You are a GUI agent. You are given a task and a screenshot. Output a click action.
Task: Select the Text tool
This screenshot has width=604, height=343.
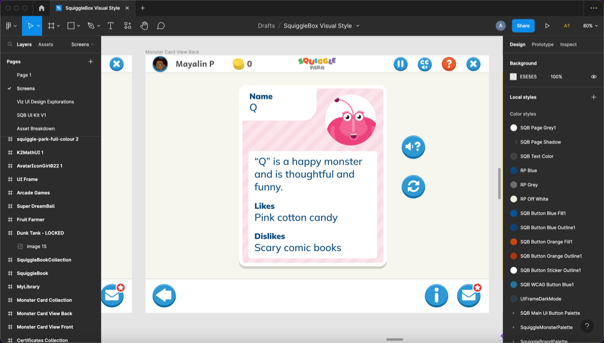pos(111,26)
